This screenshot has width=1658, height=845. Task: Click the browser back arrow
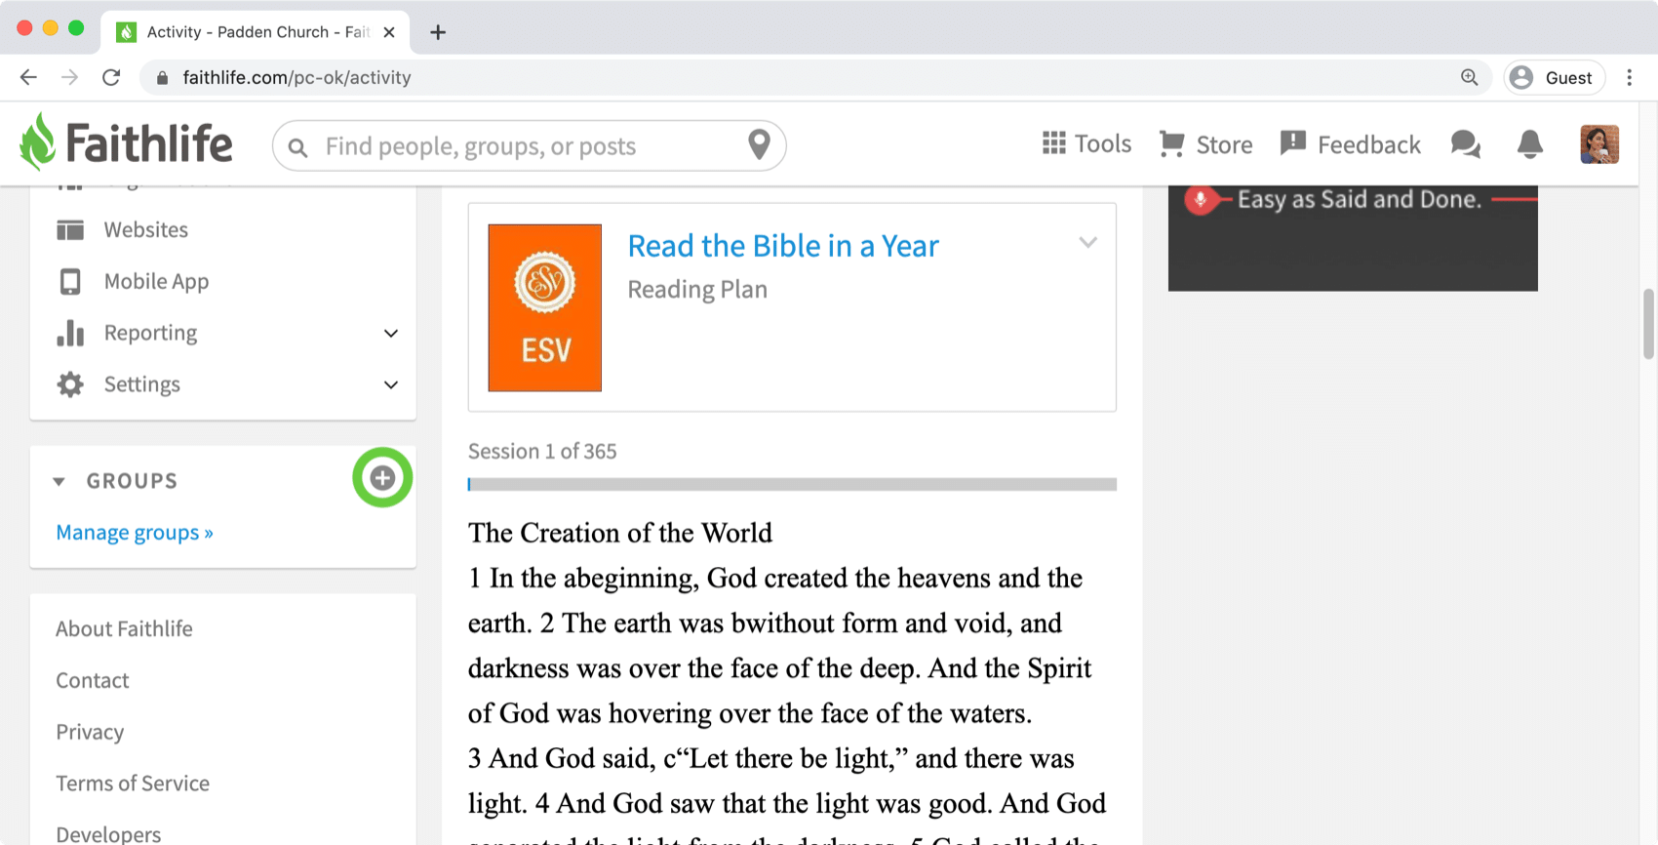pos(28,77)
